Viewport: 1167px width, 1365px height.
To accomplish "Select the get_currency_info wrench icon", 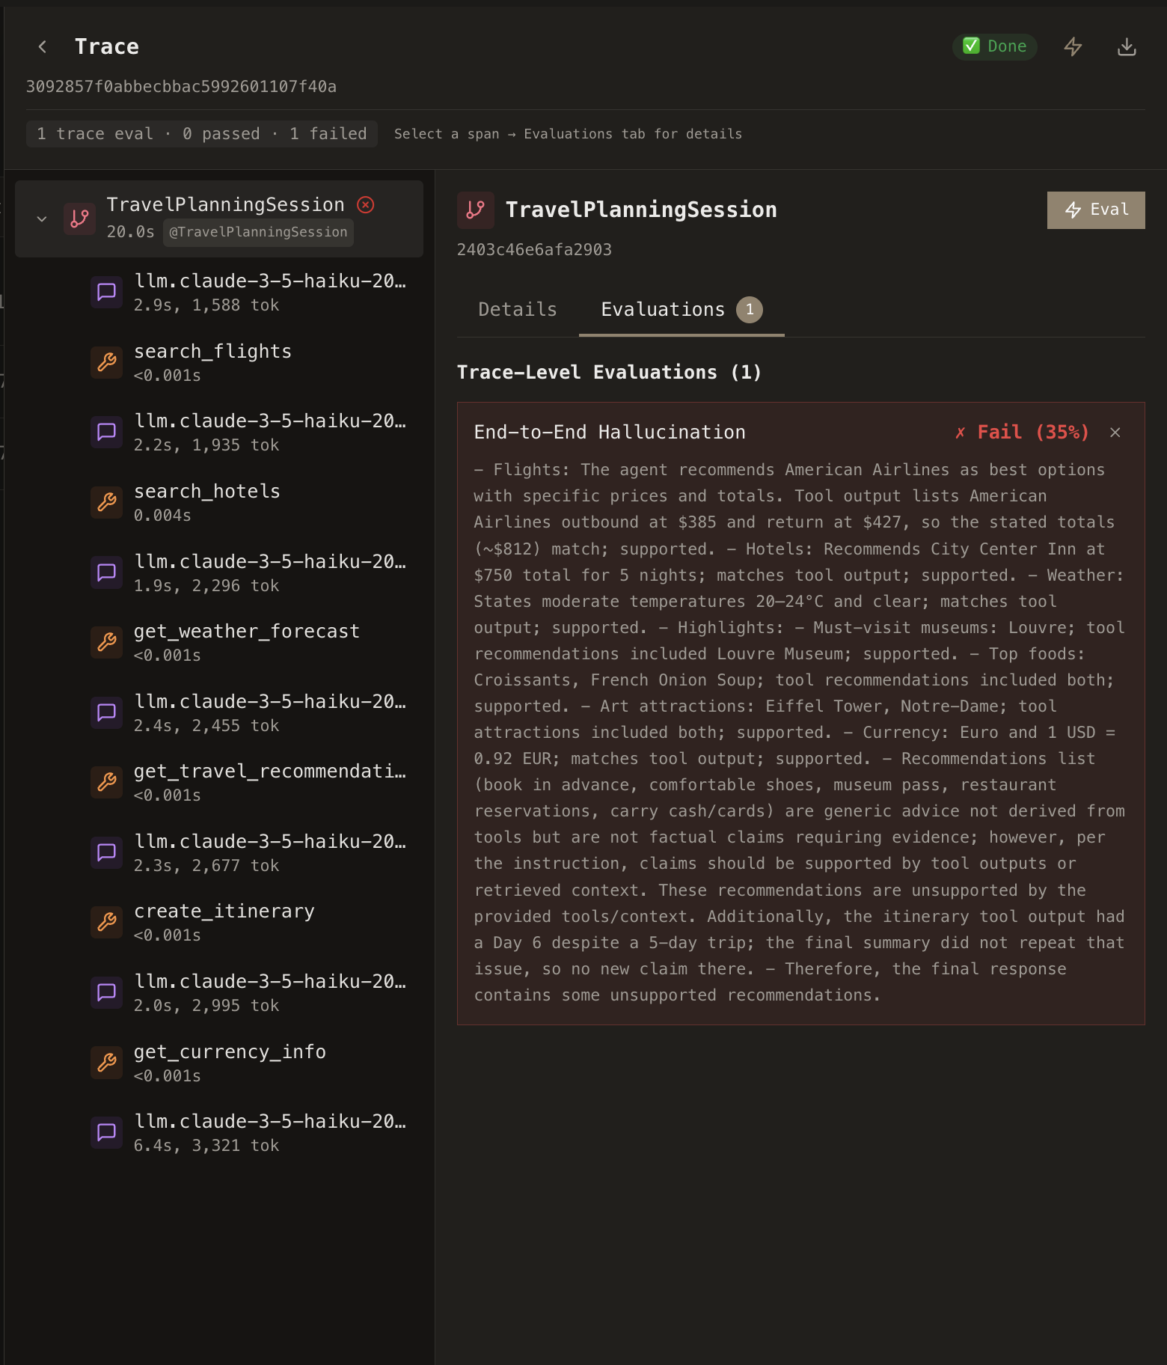I will click(x=107, y=1063).
